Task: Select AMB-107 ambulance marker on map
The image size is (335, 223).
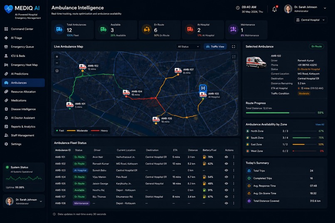Action: (x=178, y=71)
